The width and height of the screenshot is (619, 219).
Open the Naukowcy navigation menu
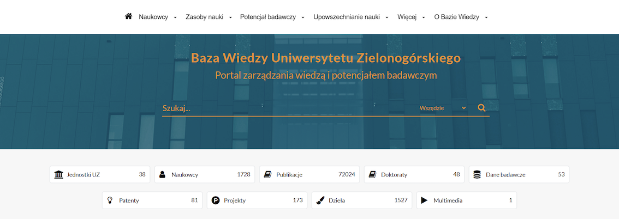tap(153, 17)
